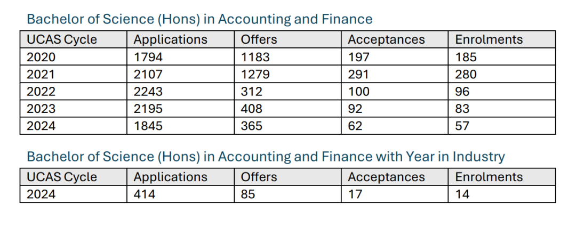The image size is (576, 236).
Task: Select the 2020 cycle row cell
Action: coord(74,56)
